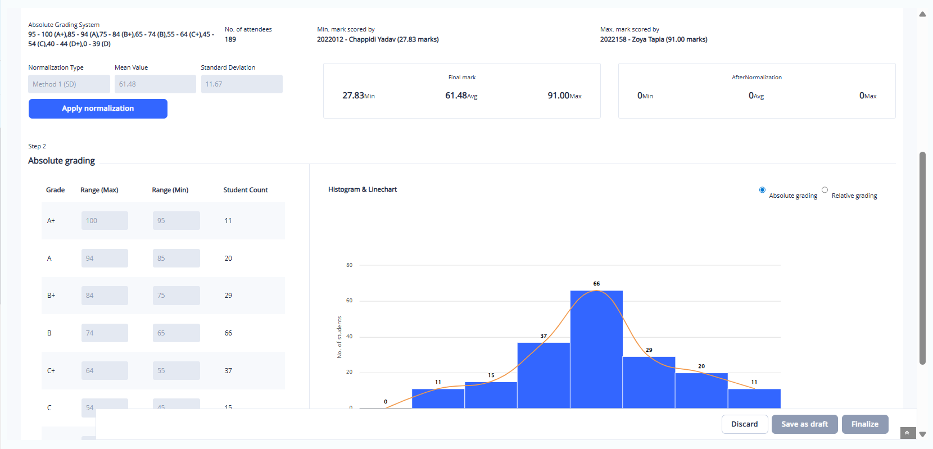Click the Save as draft button

(804, 424)
